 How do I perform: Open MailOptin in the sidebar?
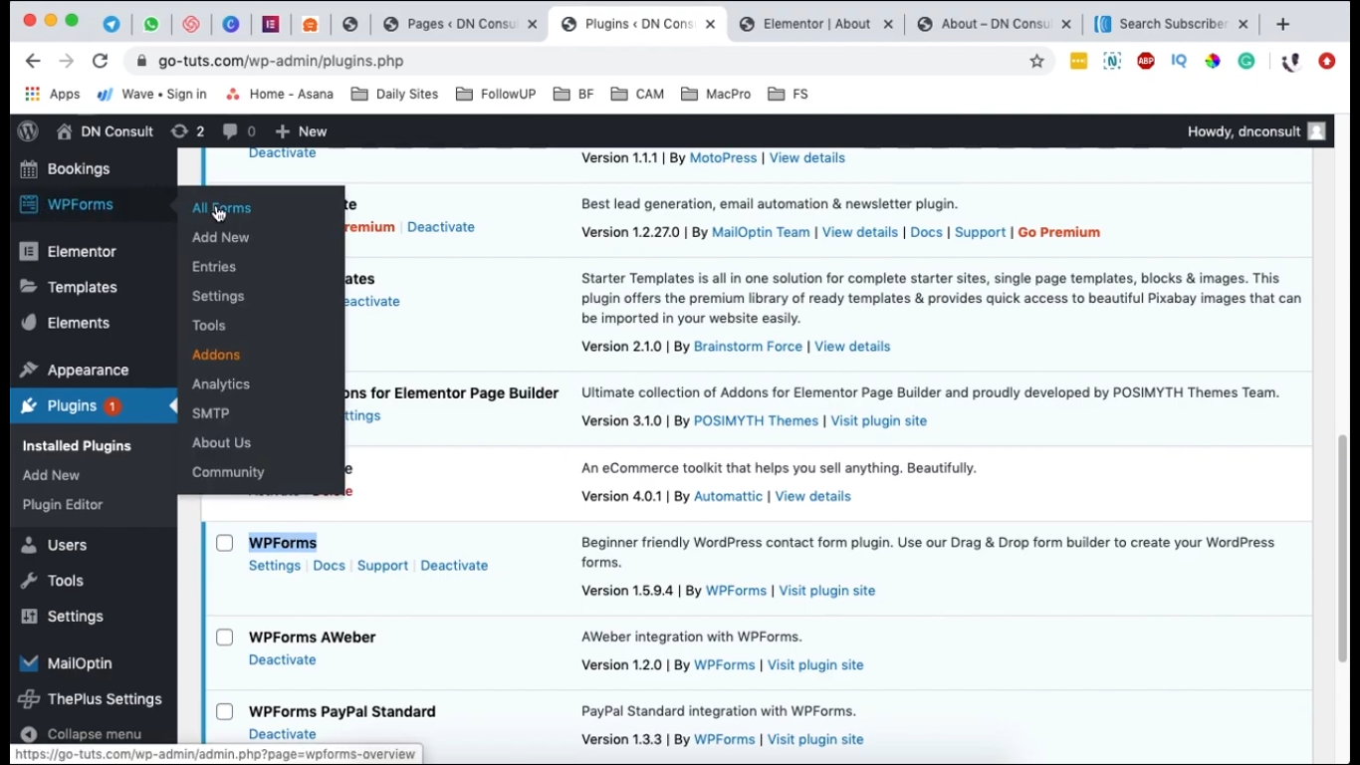[x=80, y=663]
